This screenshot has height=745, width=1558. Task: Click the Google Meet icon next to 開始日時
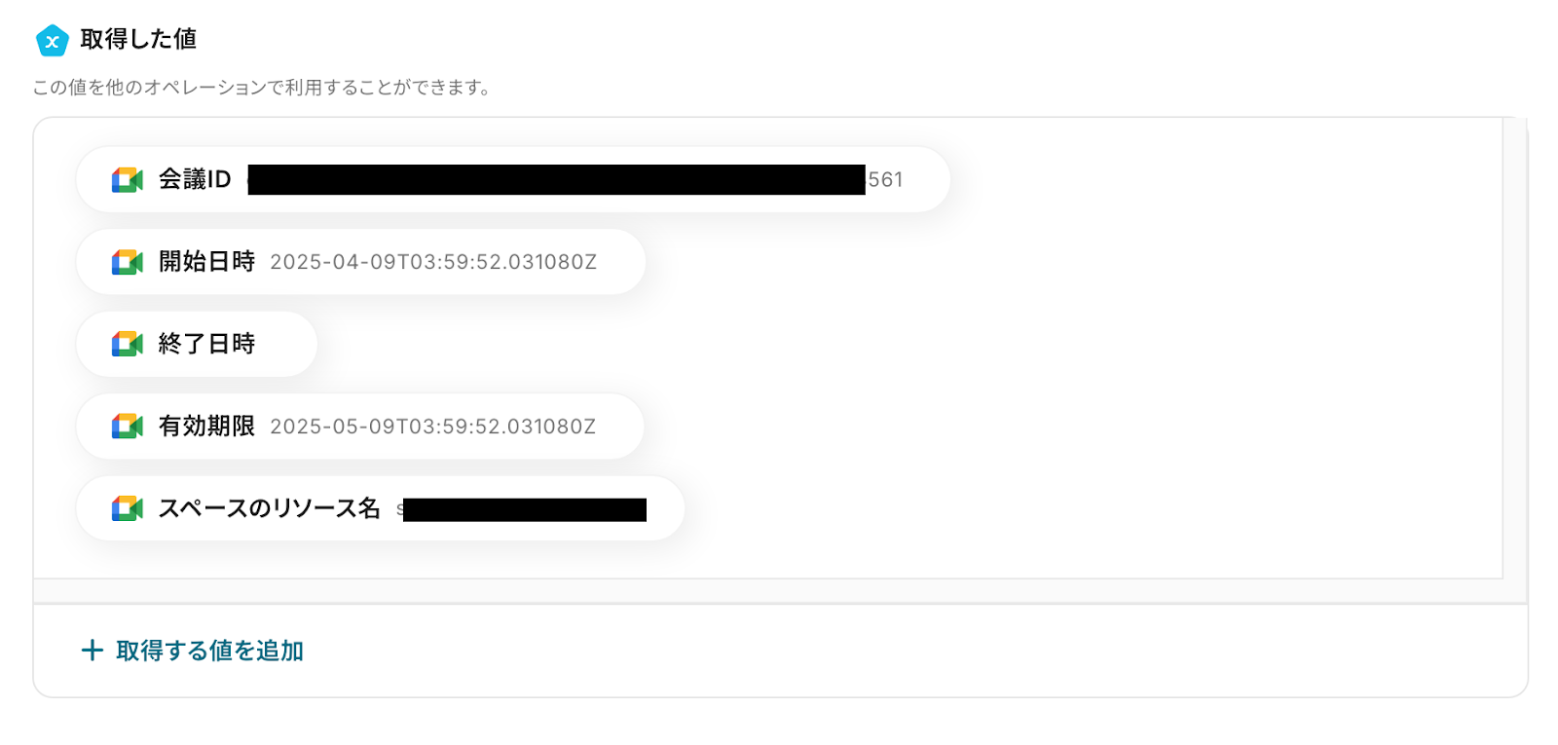click(128, 262)
